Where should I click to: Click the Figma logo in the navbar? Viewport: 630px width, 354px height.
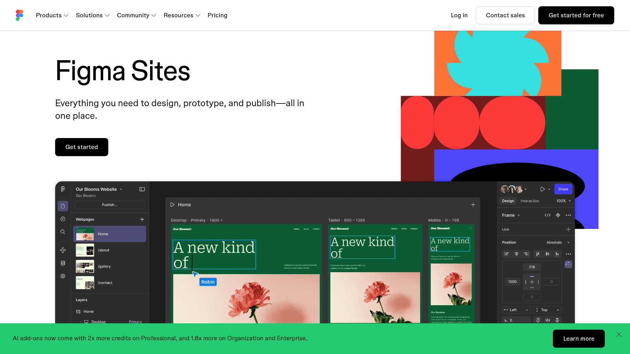click(20, 15)
